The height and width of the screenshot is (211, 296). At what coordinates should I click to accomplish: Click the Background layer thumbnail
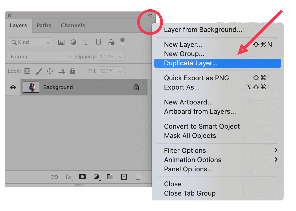pos(31,87)
